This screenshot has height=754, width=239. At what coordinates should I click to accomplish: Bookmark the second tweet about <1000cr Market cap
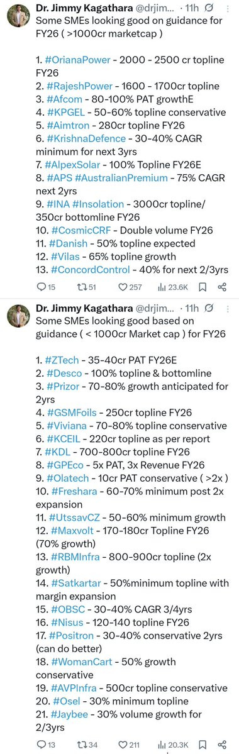pyautogui.click(x=203, y=745)
